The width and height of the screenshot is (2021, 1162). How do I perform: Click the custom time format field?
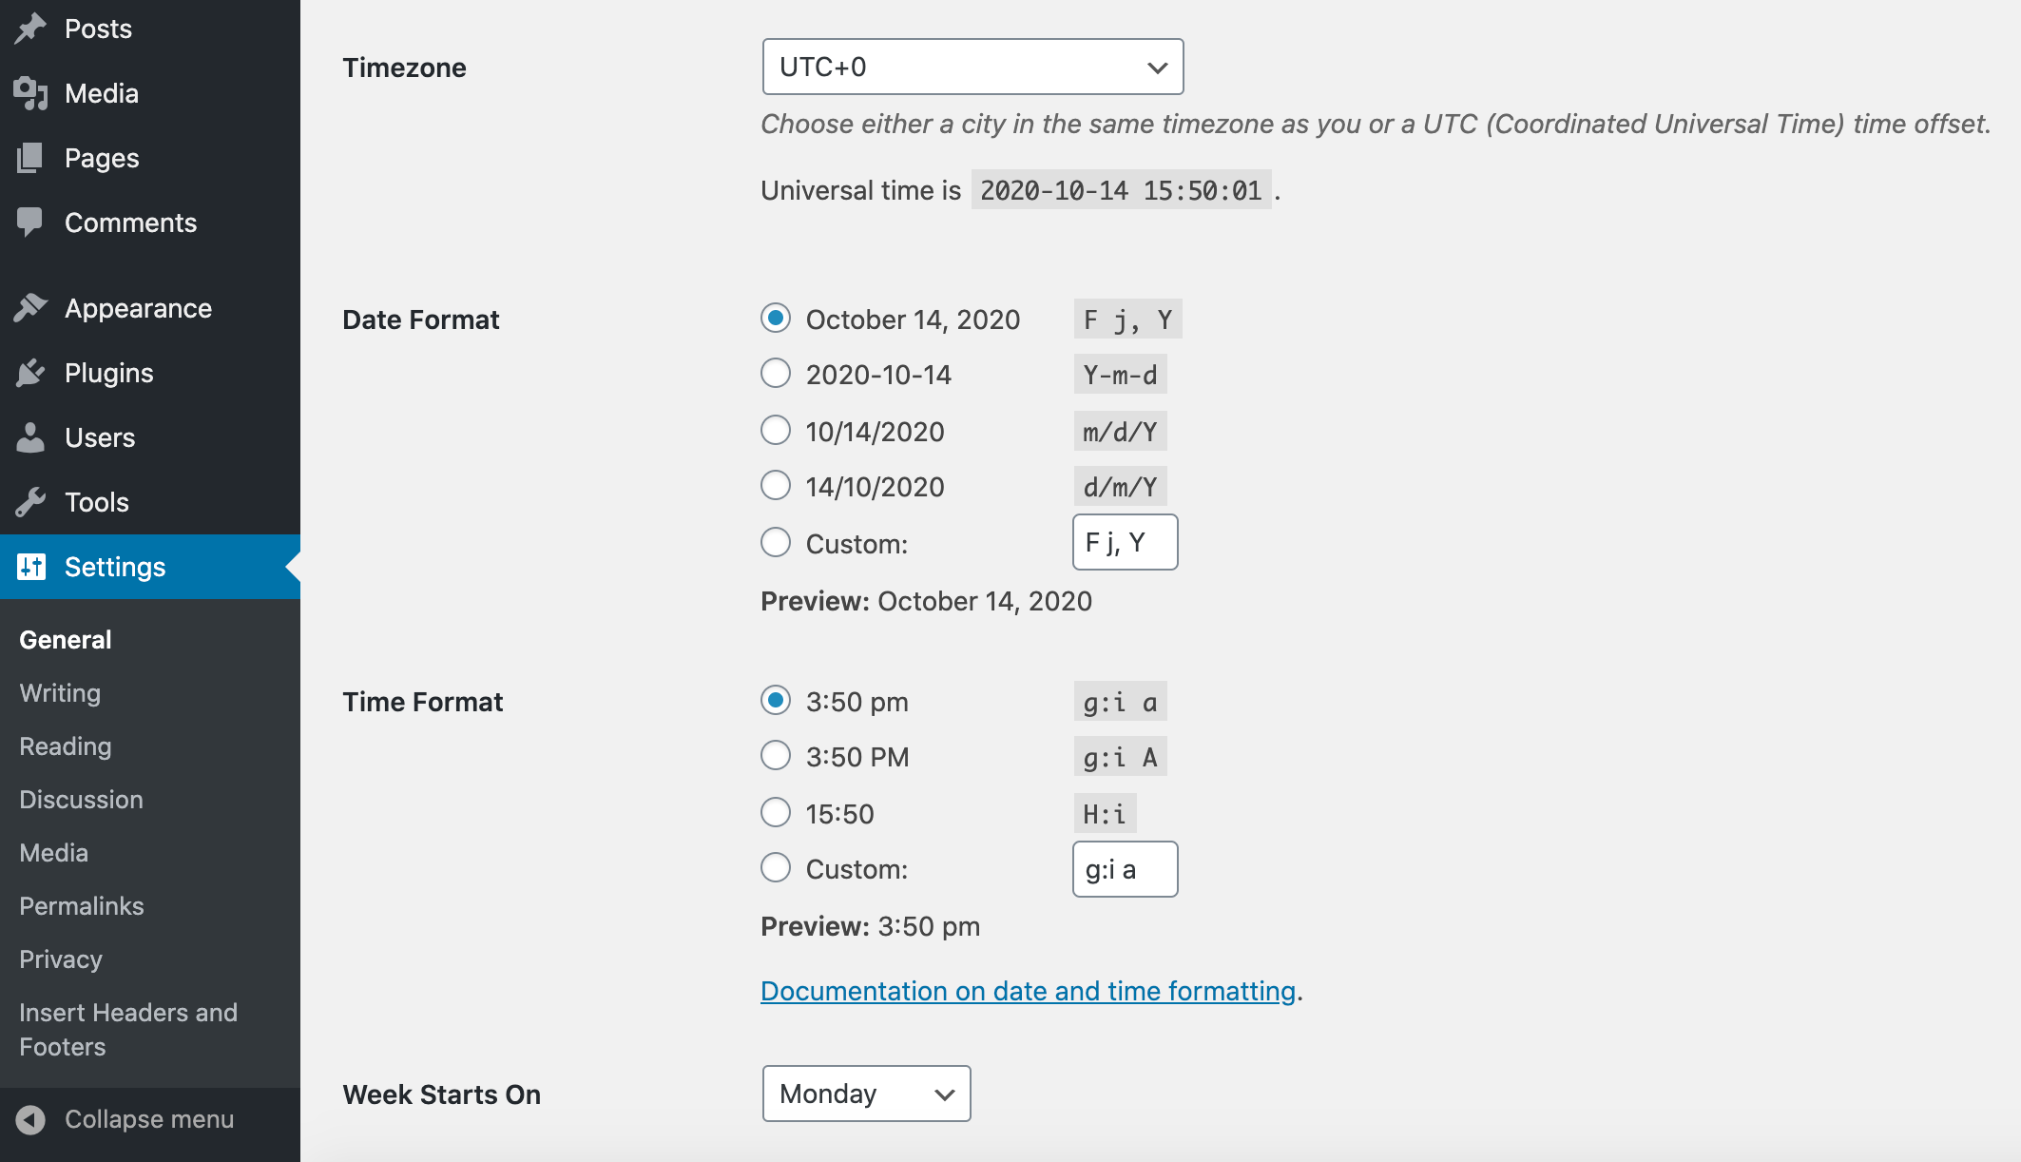[1125, 868]
